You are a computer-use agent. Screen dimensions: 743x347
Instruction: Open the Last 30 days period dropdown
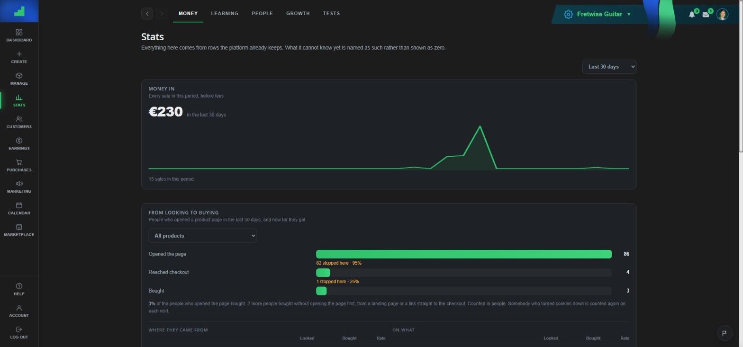tap(609, 67)
